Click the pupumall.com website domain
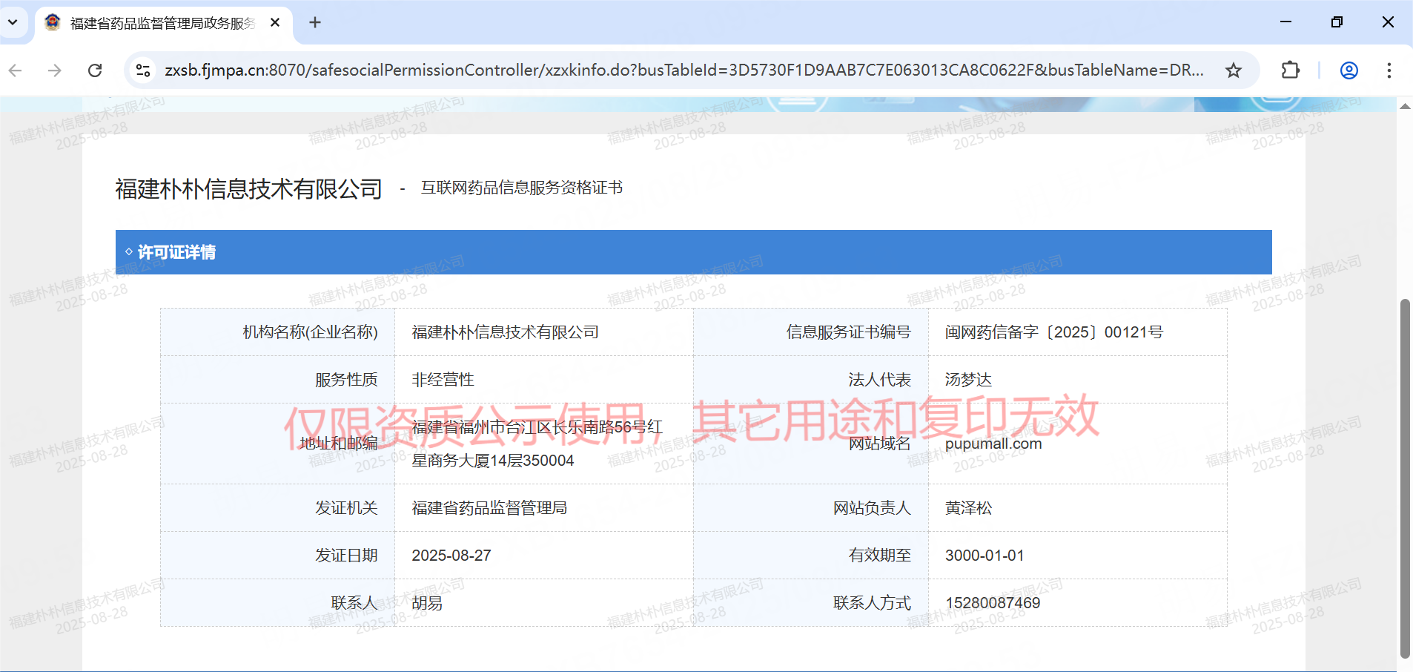 point(993,444)
